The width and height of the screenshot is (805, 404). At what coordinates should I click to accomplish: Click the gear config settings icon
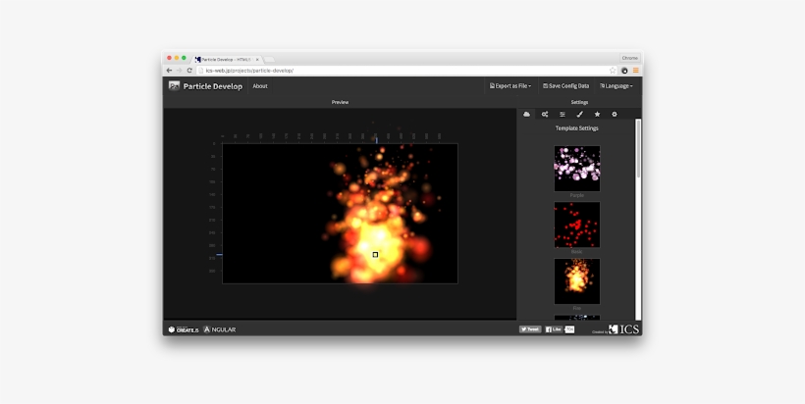[615, 115]
